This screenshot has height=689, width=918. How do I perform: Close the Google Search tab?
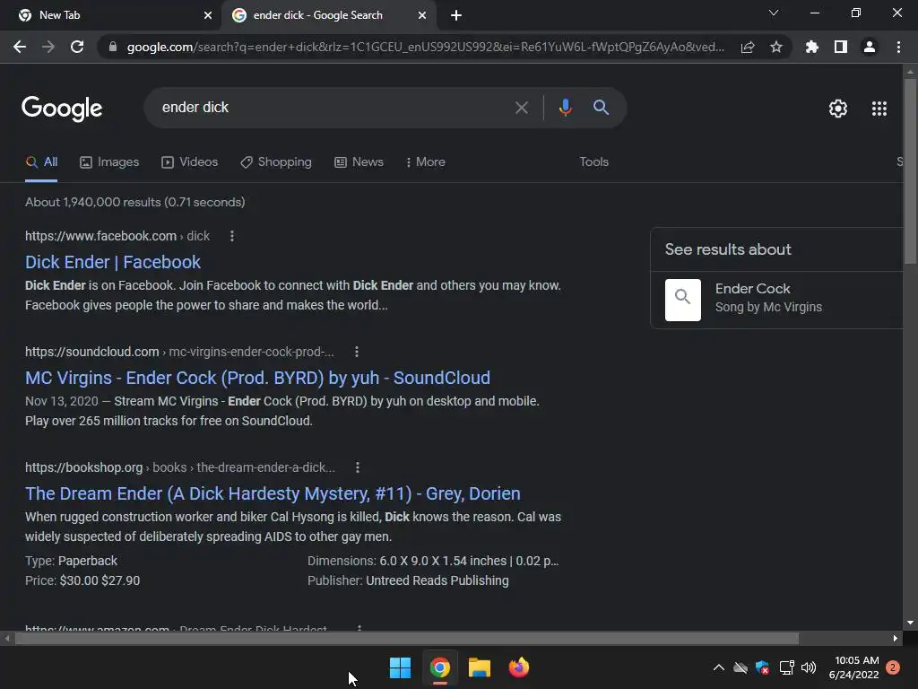(422, 15)
